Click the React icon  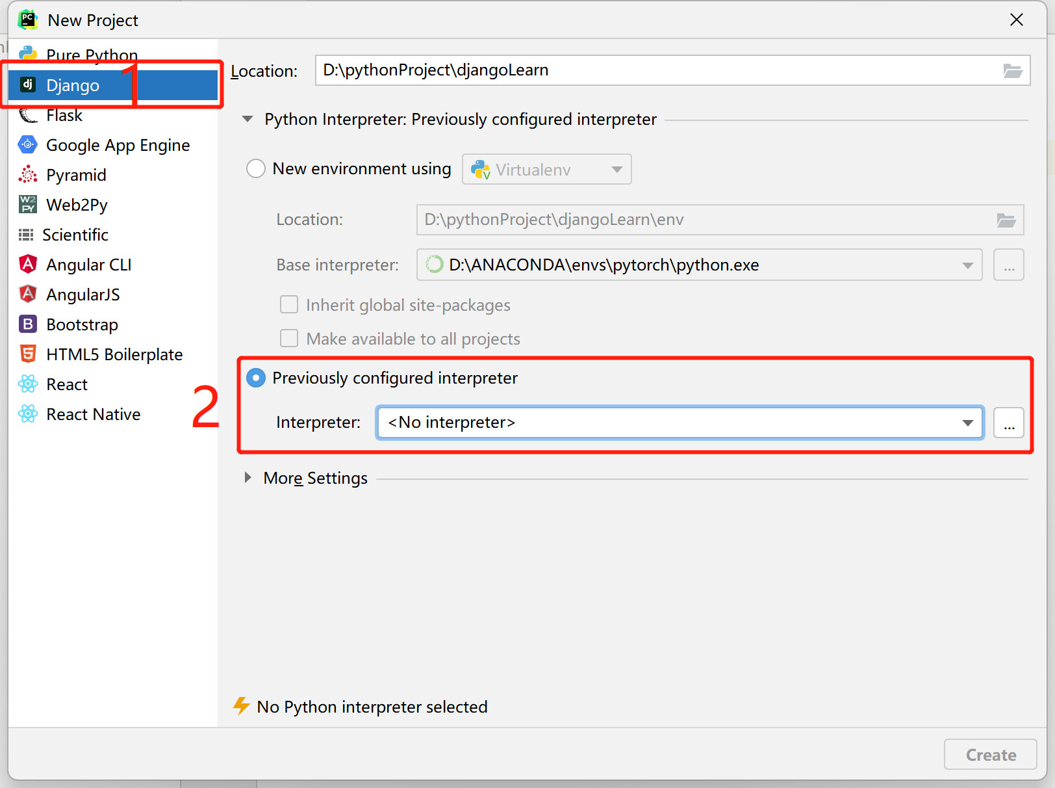click(28, 384)
